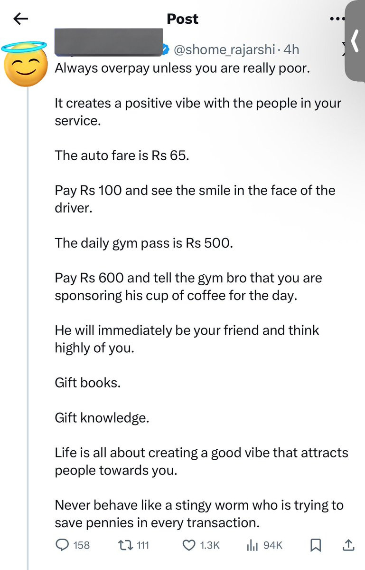Tap the repost arrows icon
This screenshot has height=570, width=365.
[x=125, y=544]
